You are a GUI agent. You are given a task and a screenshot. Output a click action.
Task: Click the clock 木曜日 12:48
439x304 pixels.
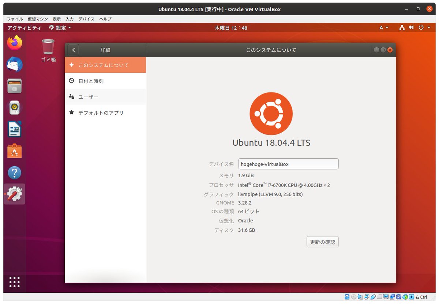point(231,28)
